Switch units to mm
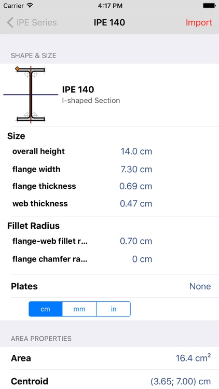Screen dimensions: 219x389 pos(79,309)
